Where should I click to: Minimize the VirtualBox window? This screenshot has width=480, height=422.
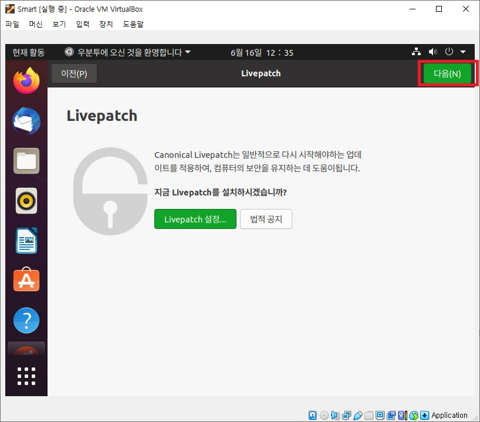(x=413, y=9)
